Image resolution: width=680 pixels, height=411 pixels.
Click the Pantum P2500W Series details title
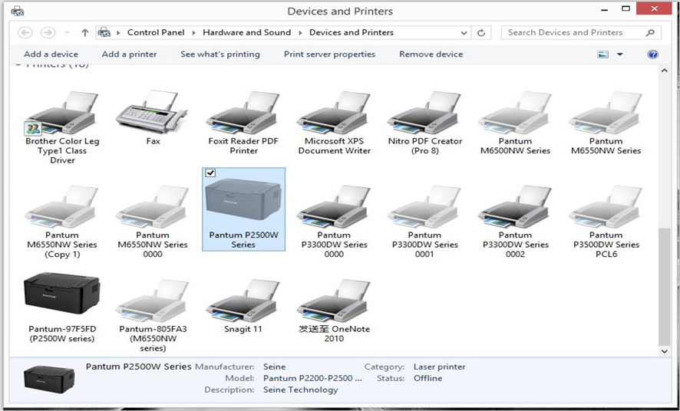click(138, 367)
